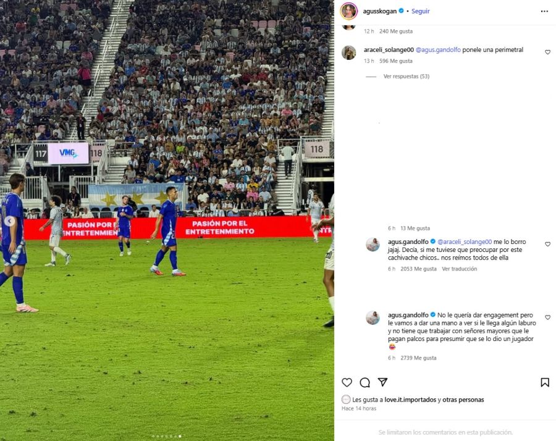Show translation with Ver traducción
Screen dimensions: 556x441
pos(459,269)
